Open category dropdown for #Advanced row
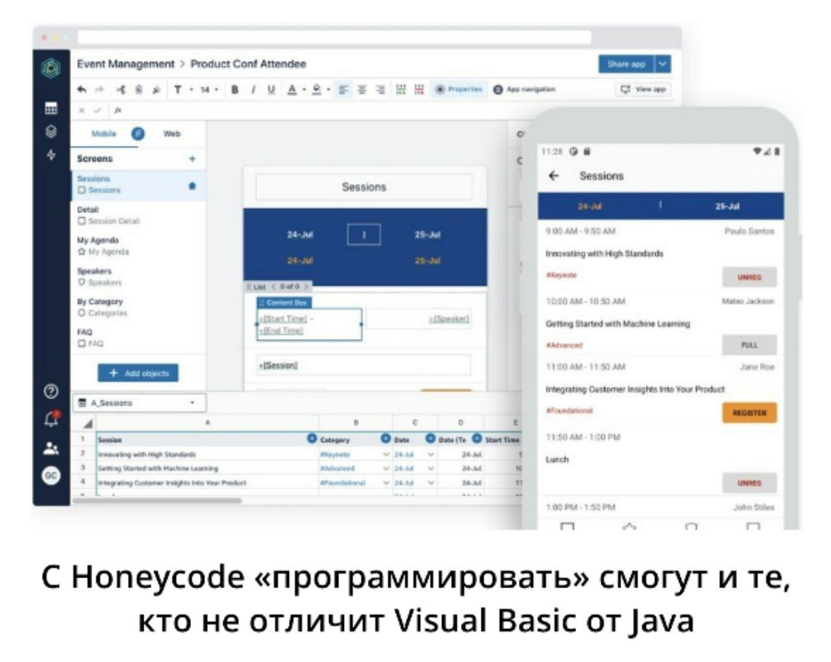The height and width of the screenshot is (662, 831). [386, 468]
